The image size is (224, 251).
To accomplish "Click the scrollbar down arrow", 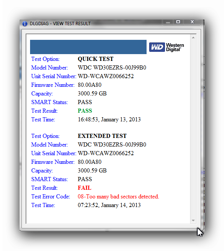I will pyautogui.click(x=193, y=221).
